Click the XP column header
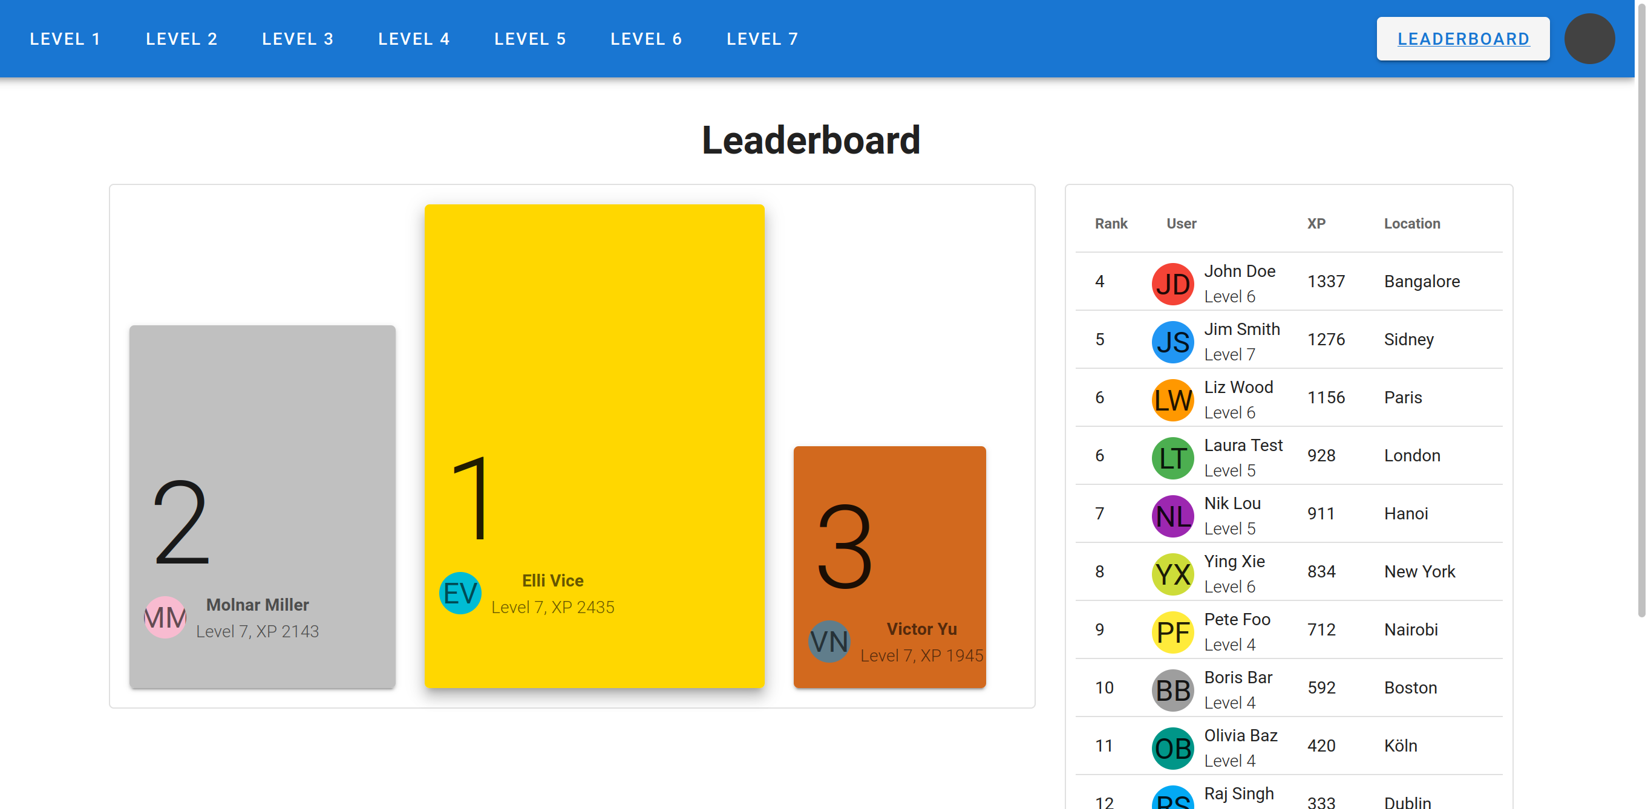 coord(1315,223)
